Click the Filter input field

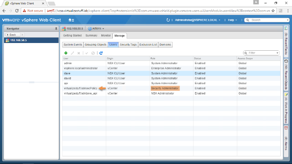coord(262,53)
